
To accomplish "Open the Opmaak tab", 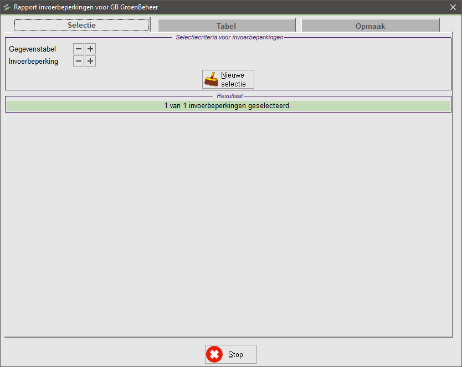I will point(371,26).
